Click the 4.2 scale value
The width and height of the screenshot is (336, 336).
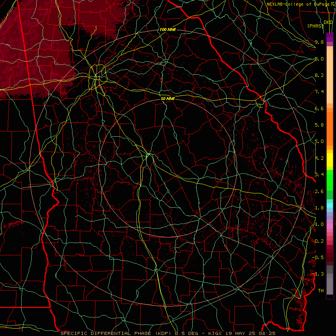pos(319,158)
